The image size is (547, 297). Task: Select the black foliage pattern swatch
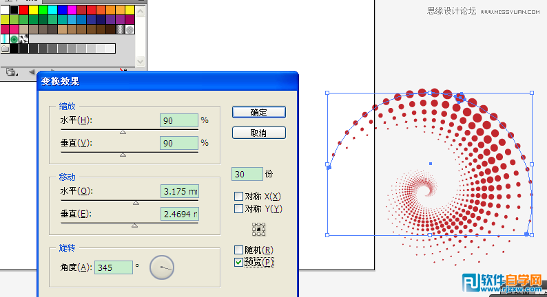(23, 39)
